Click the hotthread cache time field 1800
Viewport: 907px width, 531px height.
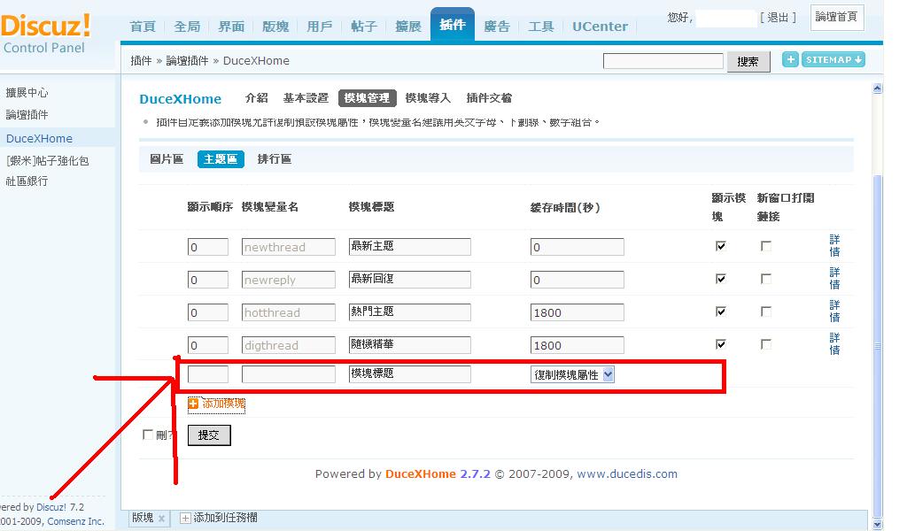pos(578,312)
